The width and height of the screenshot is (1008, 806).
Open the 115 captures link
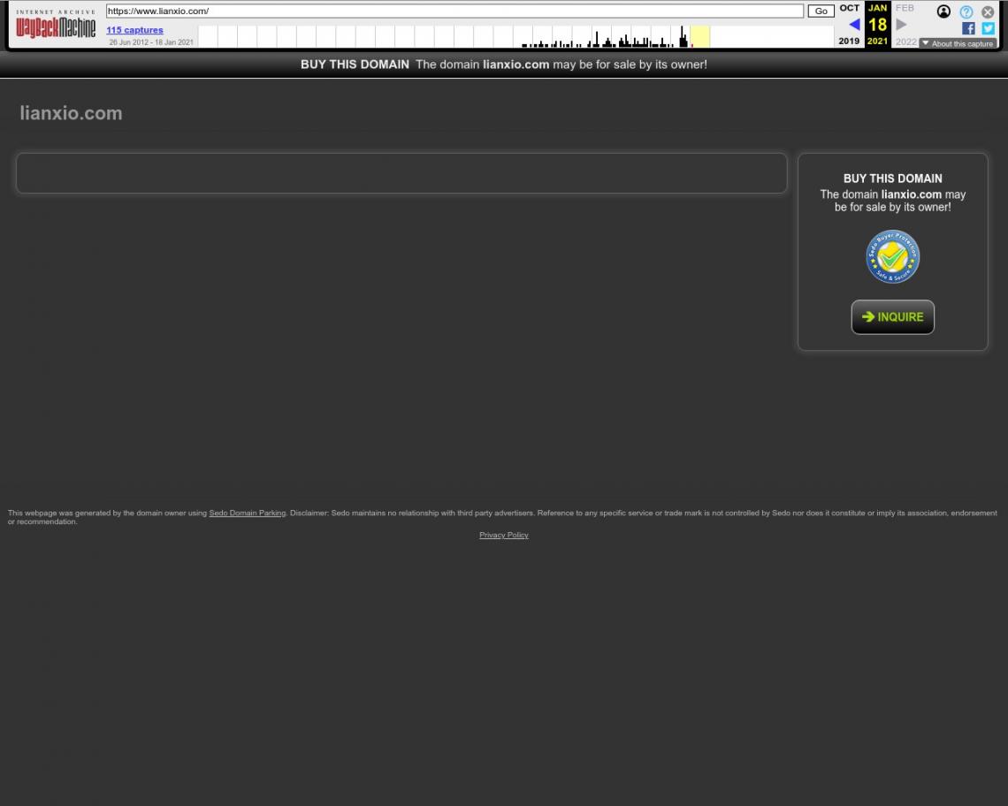click(134, 29)
